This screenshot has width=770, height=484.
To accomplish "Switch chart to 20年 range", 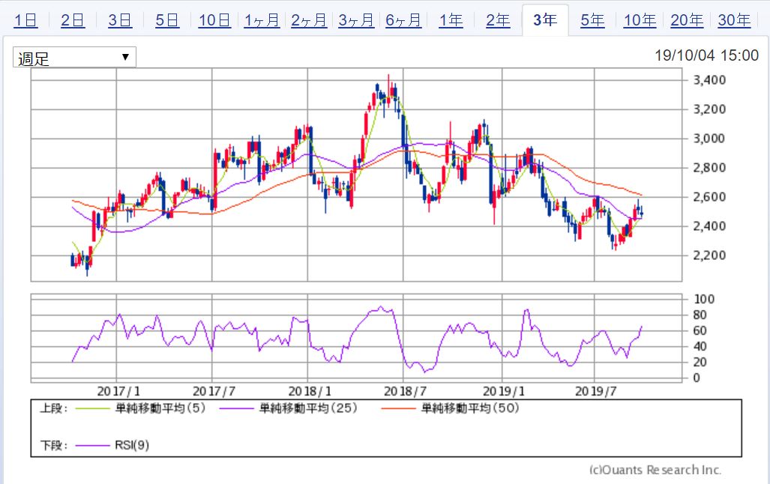I will (687, 21).
